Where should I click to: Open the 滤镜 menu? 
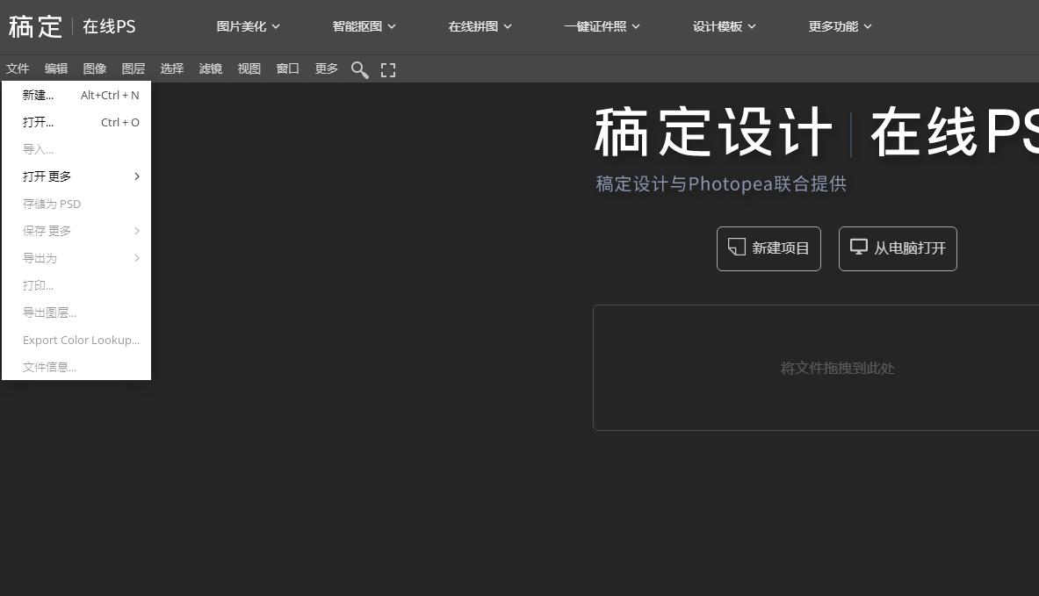click(211, 68)
